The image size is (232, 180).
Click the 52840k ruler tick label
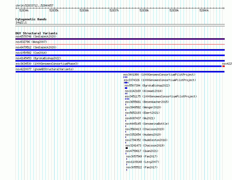pyautogui.click(x=204, y=10)
